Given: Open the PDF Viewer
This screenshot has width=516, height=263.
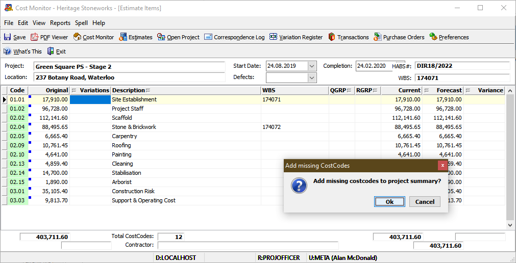Looking at the screenshot, I should [x=50, y=37].
